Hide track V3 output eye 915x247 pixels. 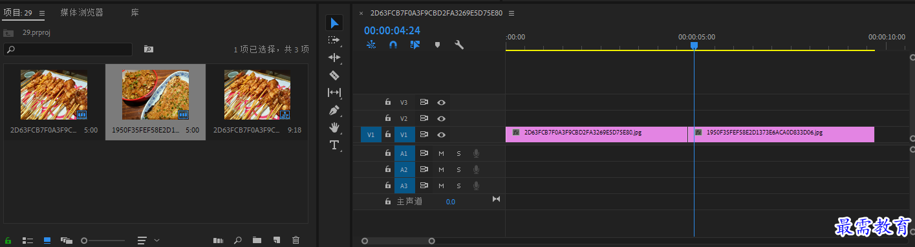point(441,102)
